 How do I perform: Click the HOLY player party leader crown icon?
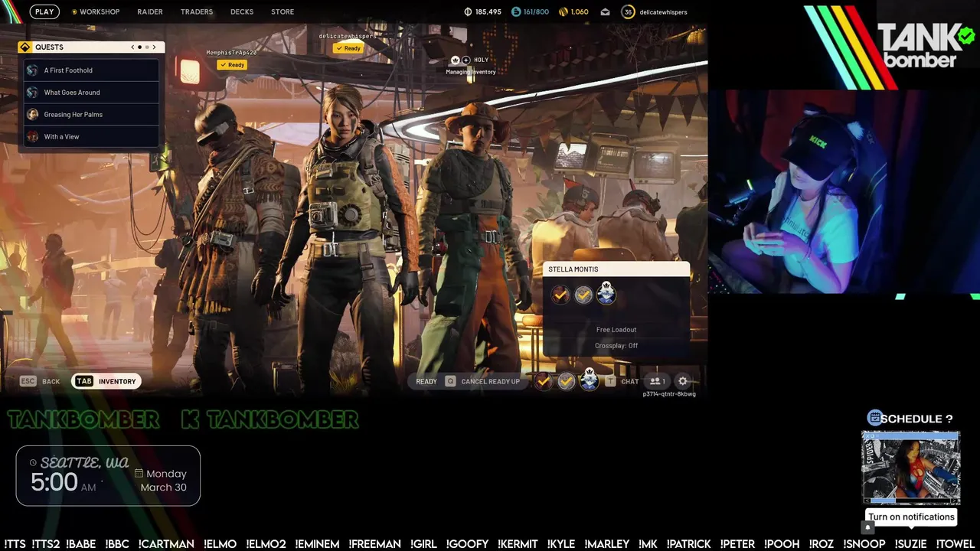(x=455, y=60)
